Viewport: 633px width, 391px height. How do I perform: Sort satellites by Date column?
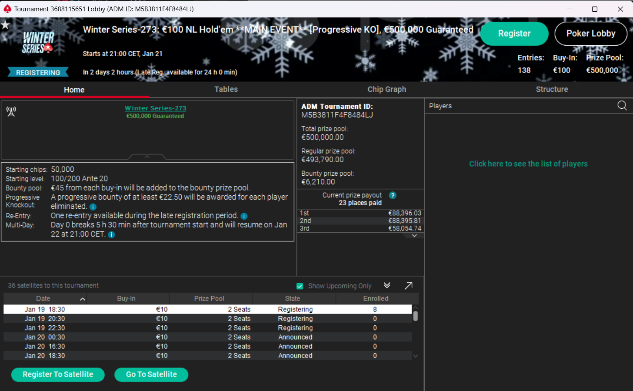tap(45, 298)
